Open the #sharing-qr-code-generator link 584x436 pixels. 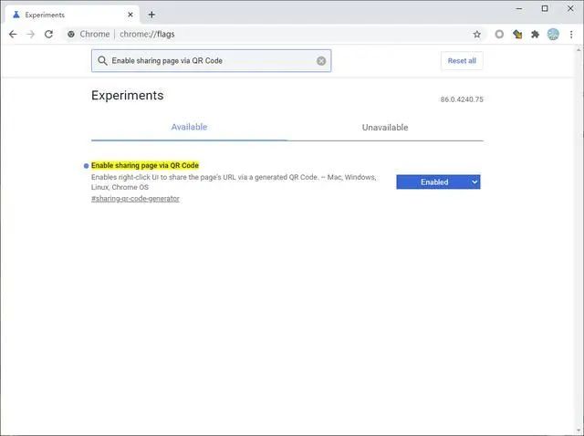(135, 199)
